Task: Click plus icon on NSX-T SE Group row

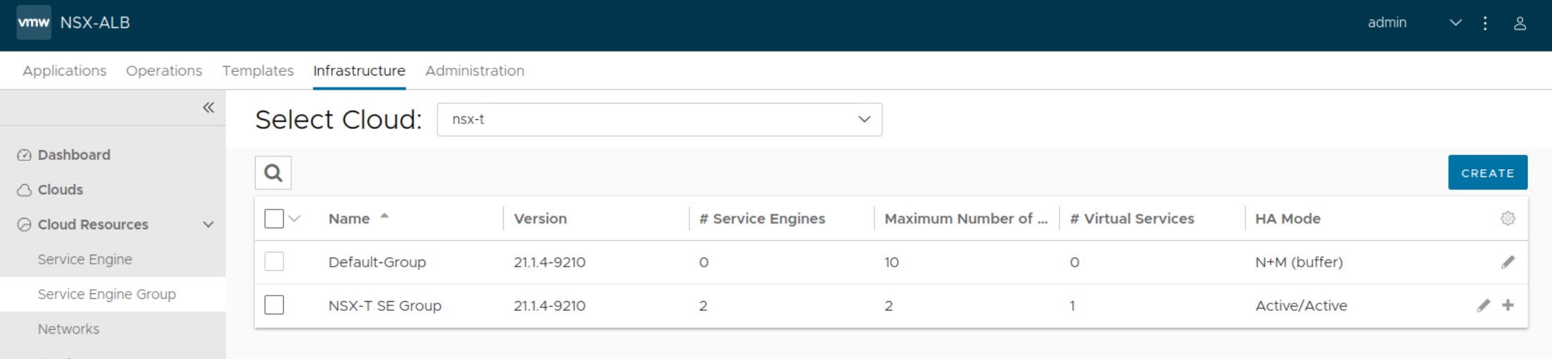Action: click(1508, 305)
